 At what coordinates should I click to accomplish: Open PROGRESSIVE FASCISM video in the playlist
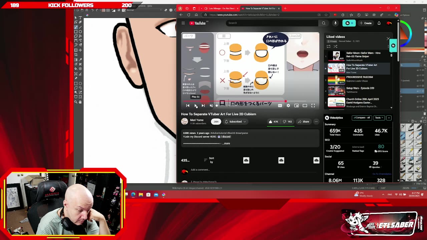coord(357,80)
